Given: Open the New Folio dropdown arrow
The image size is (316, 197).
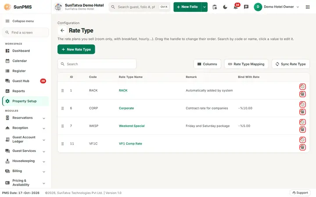Looking at the screenshot, I should (x=205, y=7).
